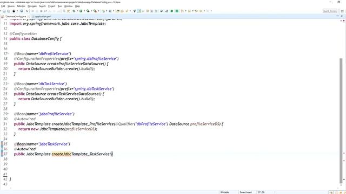Click "jdbcProfileService" bean name string

pyautogui.click(x=56, y=114)
